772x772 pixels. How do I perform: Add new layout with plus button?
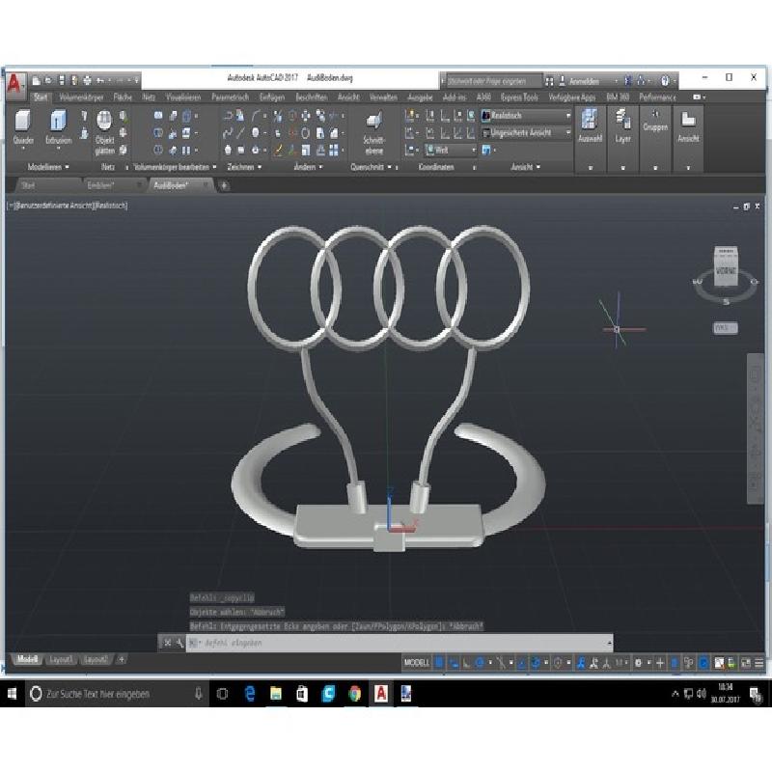click(122, 659)
